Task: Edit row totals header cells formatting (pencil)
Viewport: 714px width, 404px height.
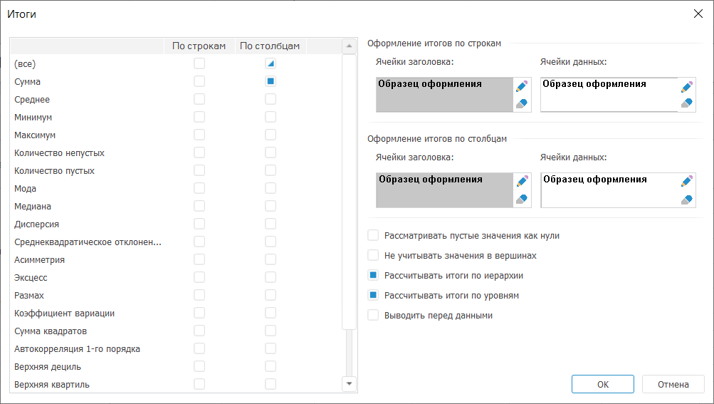Action: [522, 86]
